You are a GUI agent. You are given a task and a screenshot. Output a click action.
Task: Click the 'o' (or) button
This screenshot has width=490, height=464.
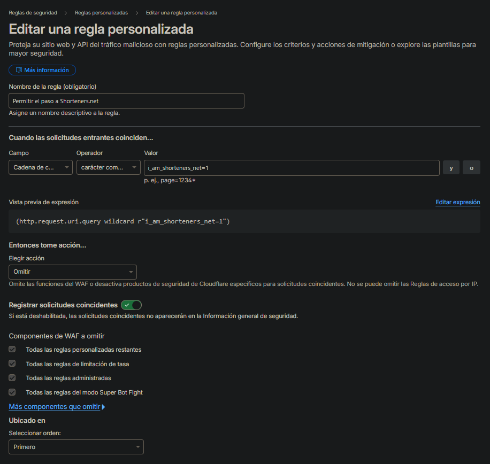471,168
